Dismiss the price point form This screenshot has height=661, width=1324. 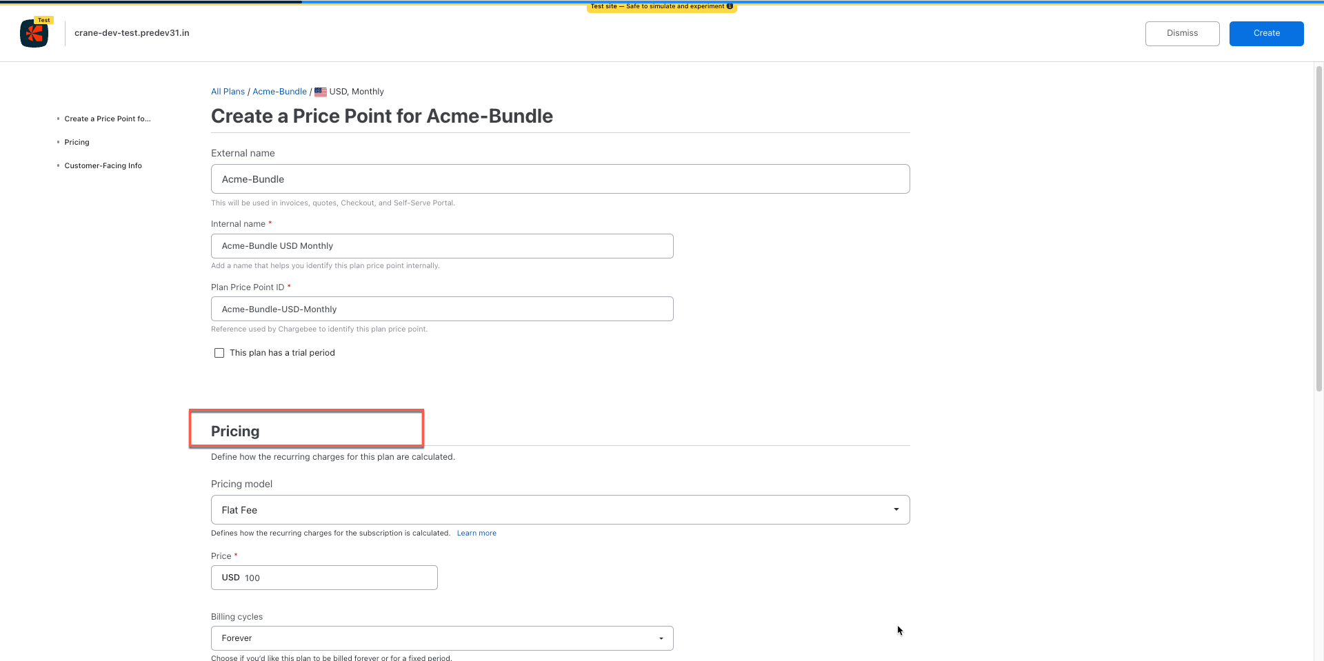(x=1182, y=33)
